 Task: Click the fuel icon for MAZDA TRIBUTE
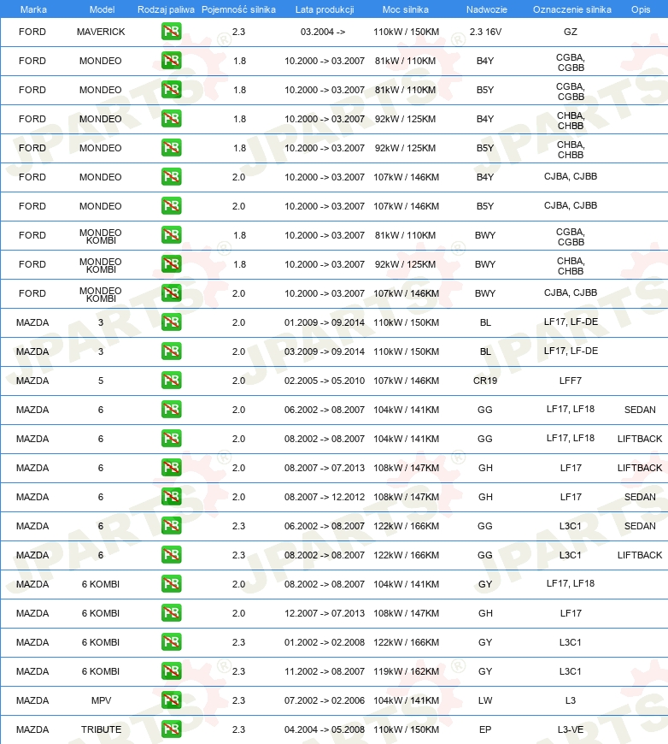click(x=171, y=729)
